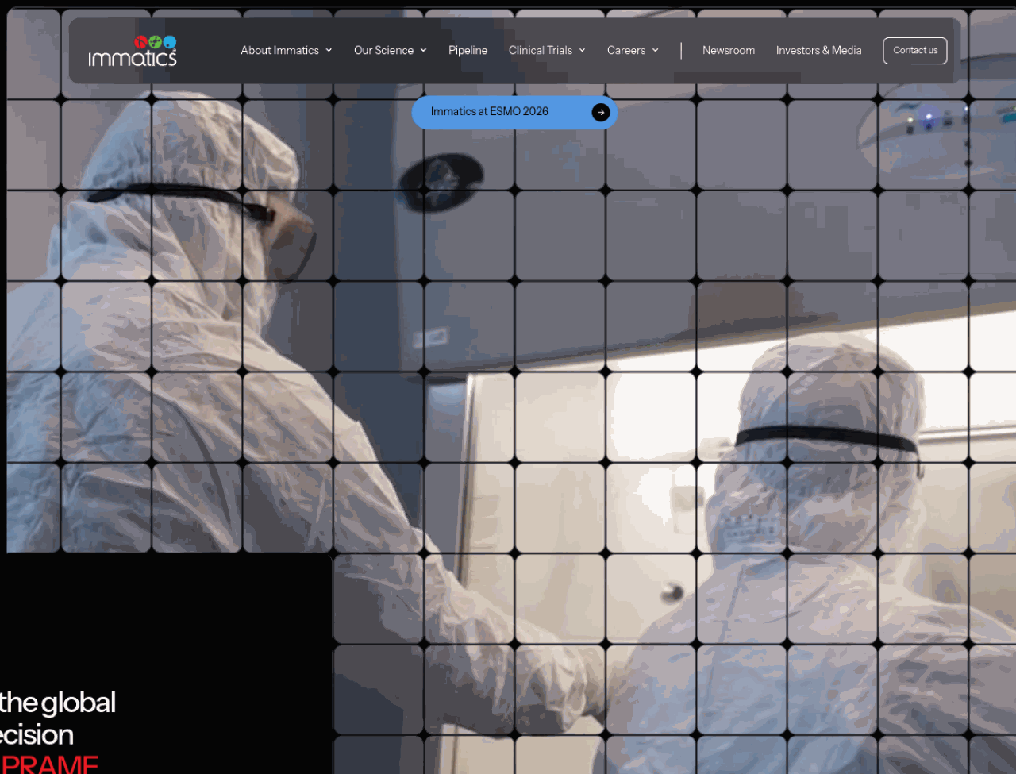Open the Our Science menu
The width and height of the screenshot is (1016, 774).
click(x=383, y=50)
